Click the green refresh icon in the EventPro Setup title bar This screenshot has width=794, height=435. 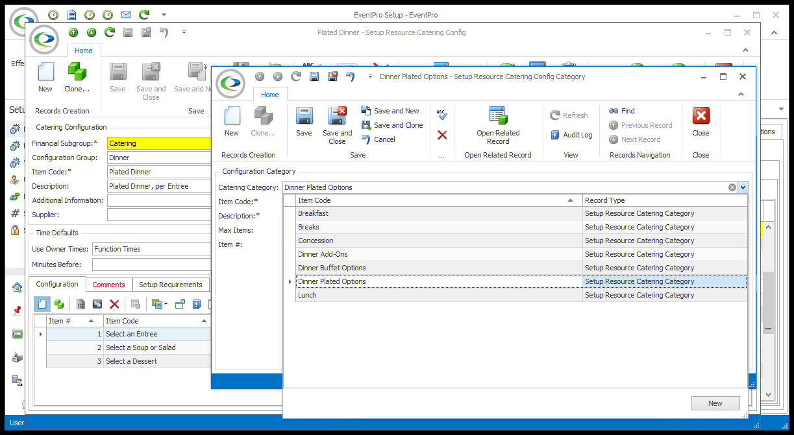point(144,14)
